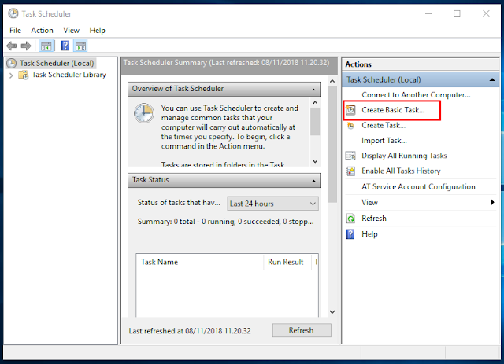This screenshot has width=504, height=364.
Task: Click 'Last refreshed at 08/11/2018 11.20.32' text
Action: pos(190,331)
